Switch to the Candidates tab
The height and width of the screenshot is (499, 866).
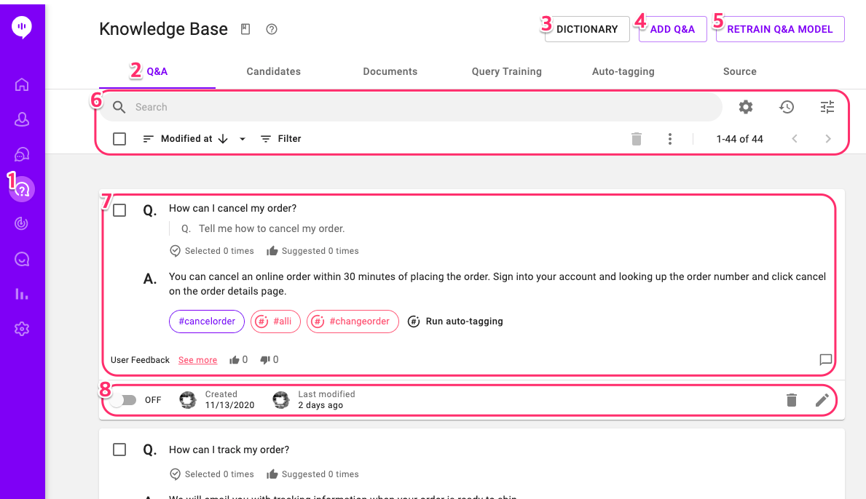tap(273, 71)
